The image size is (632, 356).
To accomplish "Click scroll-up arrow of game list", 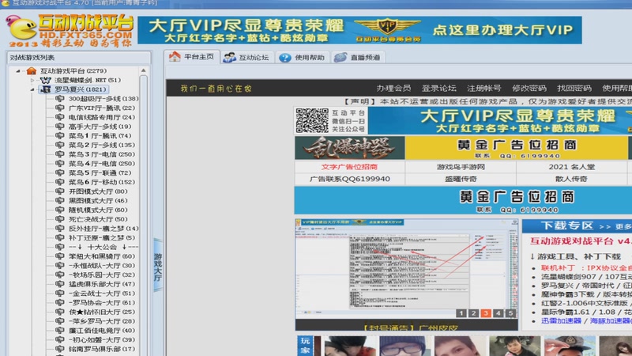I will coord(144,70).
